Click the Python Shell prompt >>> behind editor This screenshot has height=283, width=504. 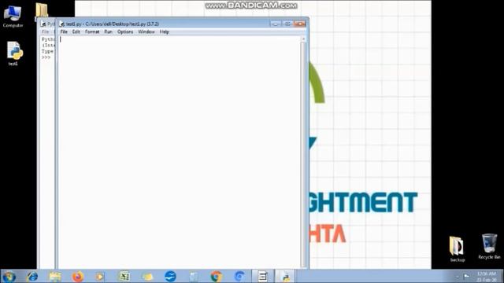46,57
